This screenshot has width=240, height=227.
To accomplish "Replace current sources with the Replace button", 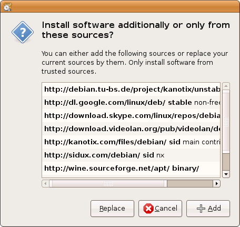I will (112, 209).
